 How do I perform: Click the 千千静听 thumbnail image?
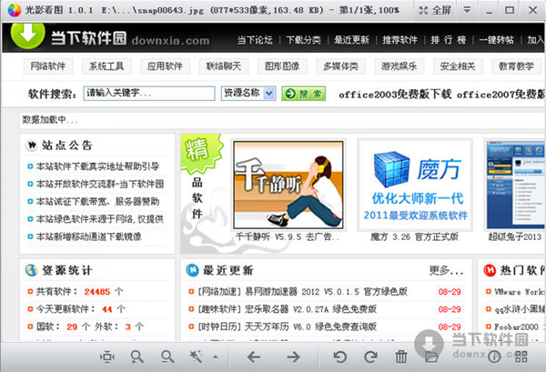pyautogui.click(x=288, y=185)
